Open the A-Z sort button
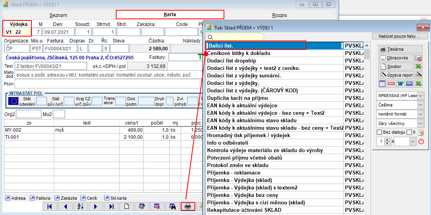This screenshot has height=215, width=431. (x=81, y=207)
